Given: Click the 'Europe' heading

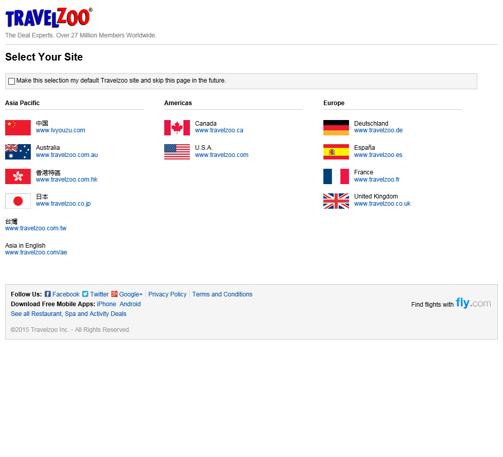Looking at the screenshot, I should [x=334, y=103].
